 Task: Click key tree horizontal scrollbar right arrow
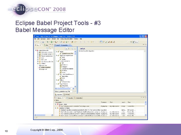tap(73, 88)
